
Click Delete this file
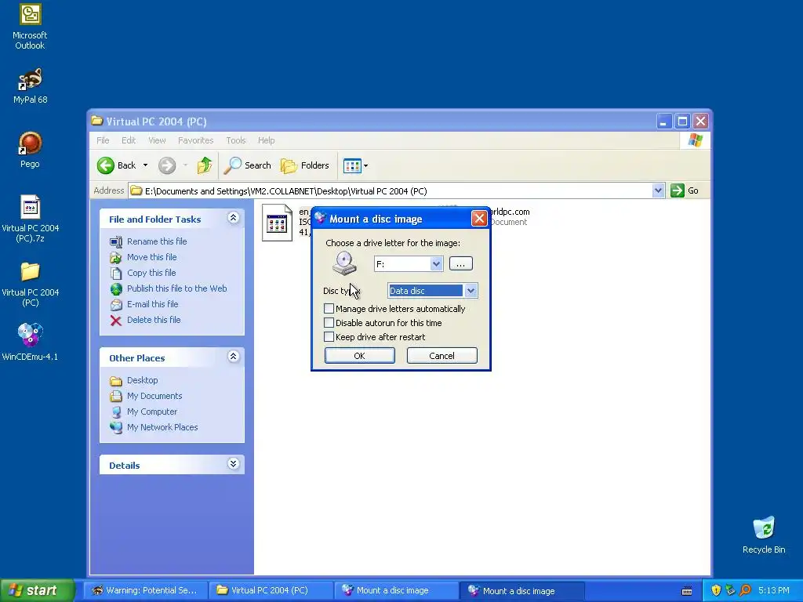click(x=154, y=320)
